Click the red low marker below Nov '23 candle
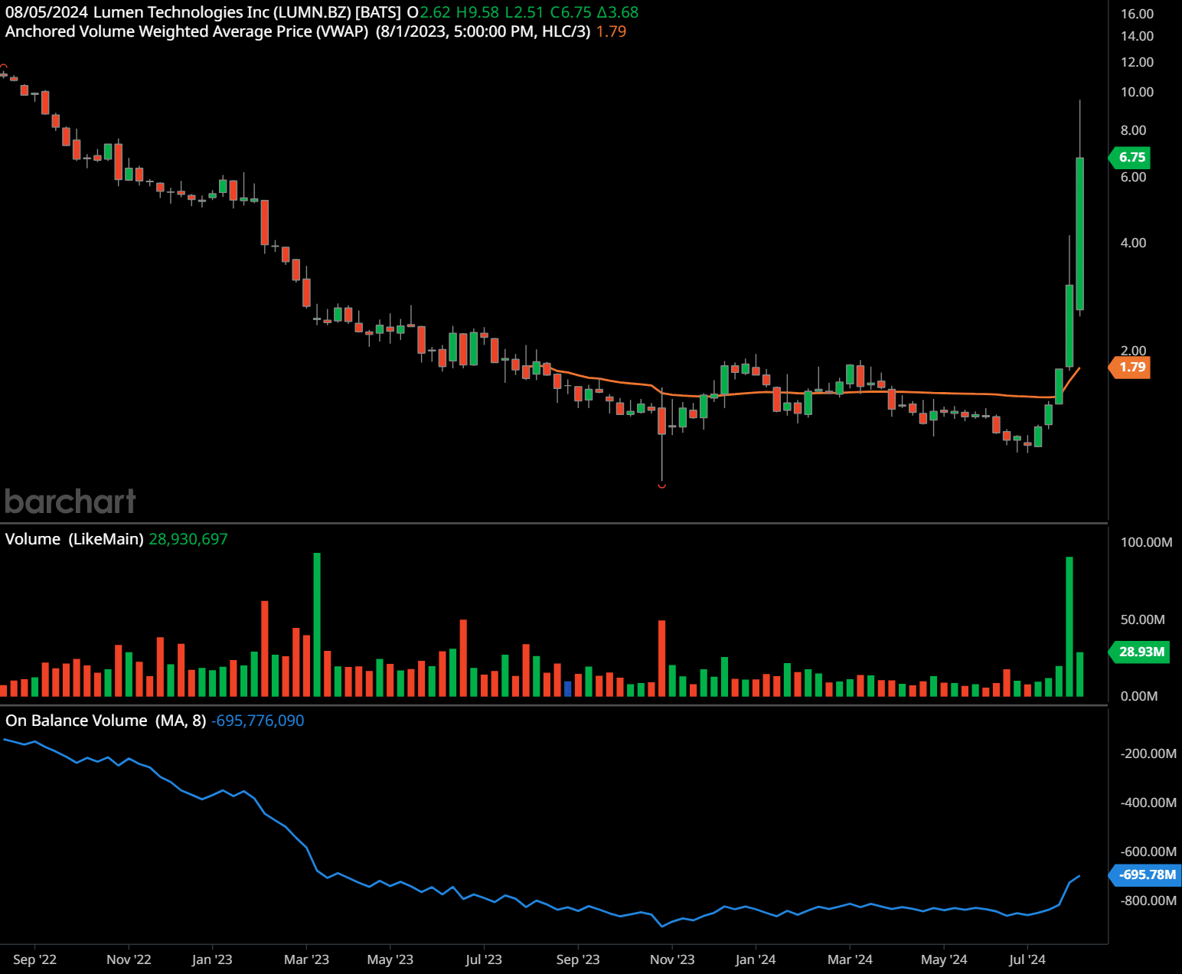This screenshot has width=1182, height=974. point(662,485)
